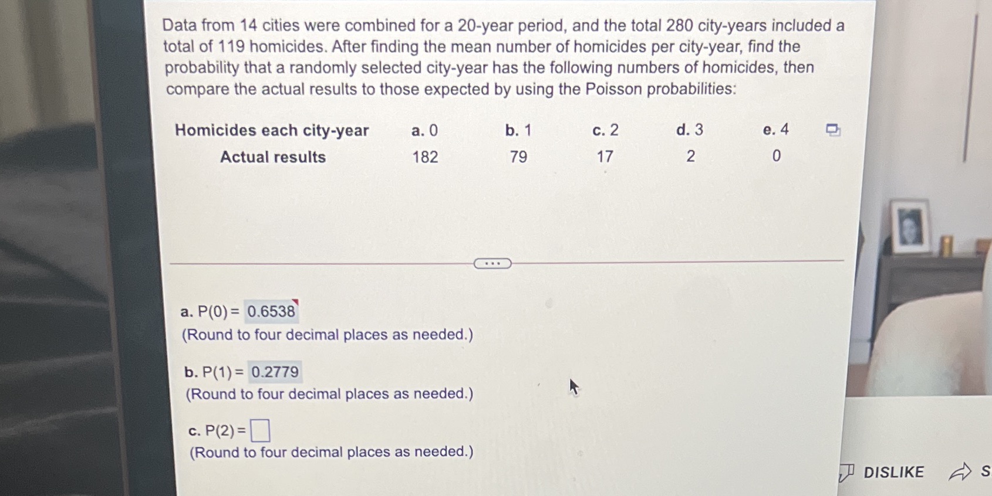Select the downvote hand icon near DISLIKE
Screen dimensions: 992x496
click(848, 472)
